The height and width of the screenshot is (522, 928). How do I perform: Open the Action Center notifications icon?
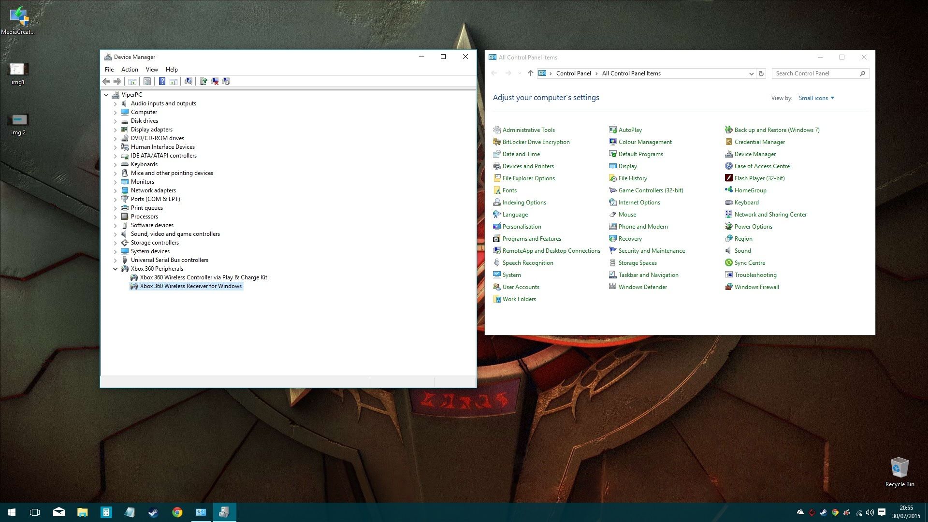coord(882,512)
